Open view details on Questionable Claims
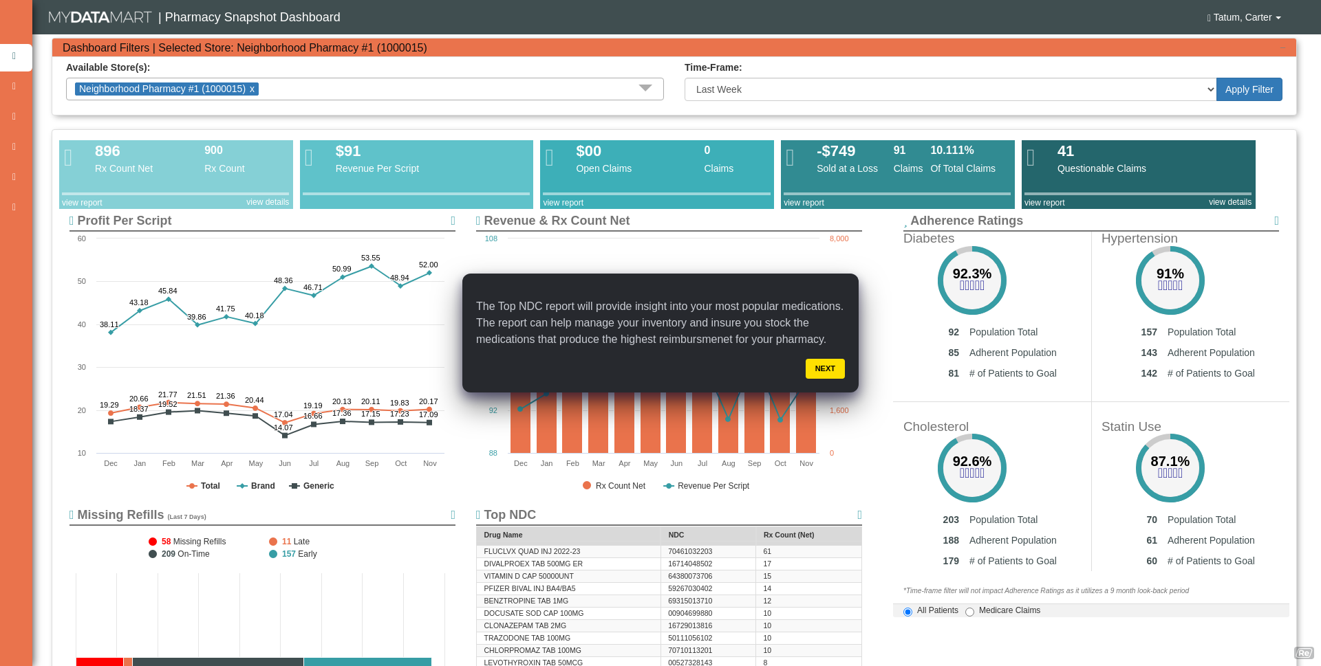 click(1229, 202)
